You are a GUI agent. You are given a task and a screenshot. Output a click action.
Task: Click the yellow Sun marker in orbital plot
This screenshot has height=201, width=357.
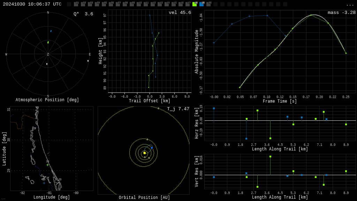144,153
